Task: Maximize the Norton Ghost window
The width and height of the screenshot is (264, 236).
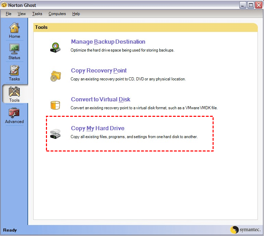Action: (x=251, y=5)
